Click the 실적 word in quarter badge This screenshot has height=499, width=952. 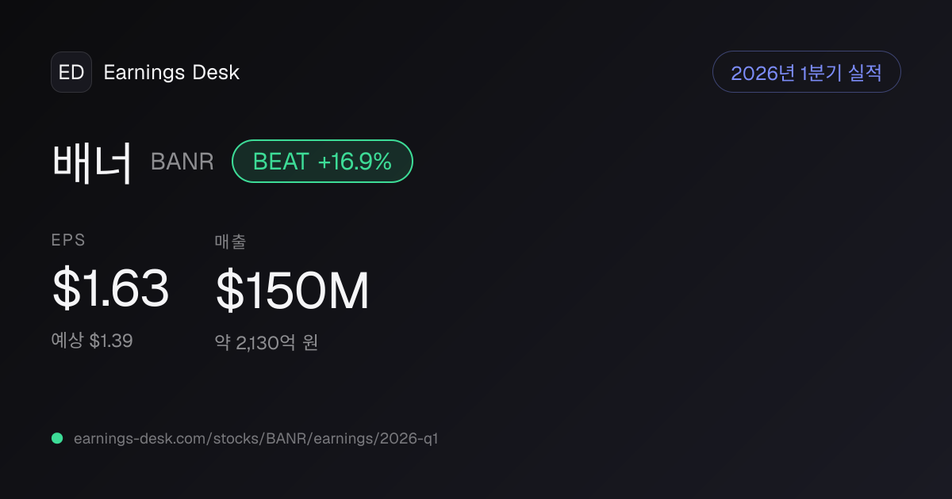click(x=865, y=73)
